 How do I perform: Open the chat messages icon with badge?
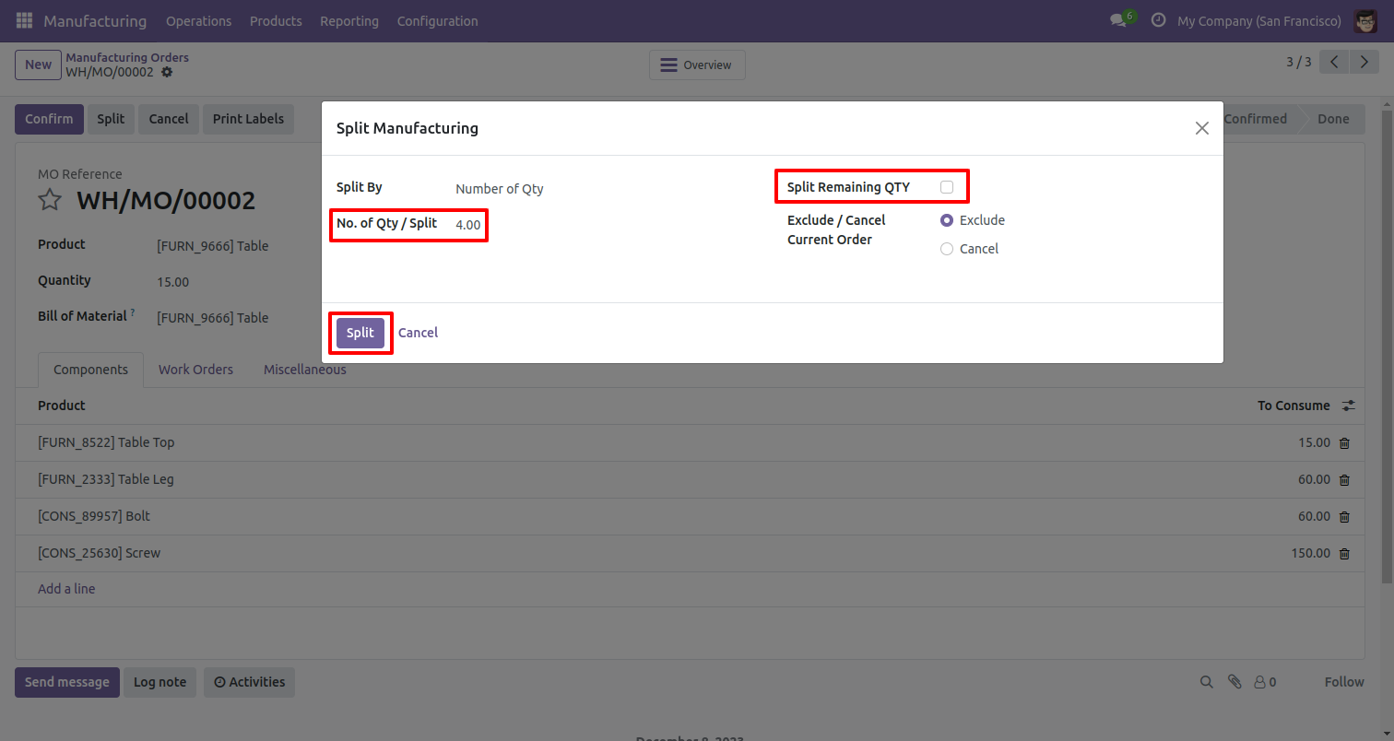point(1122,20)
